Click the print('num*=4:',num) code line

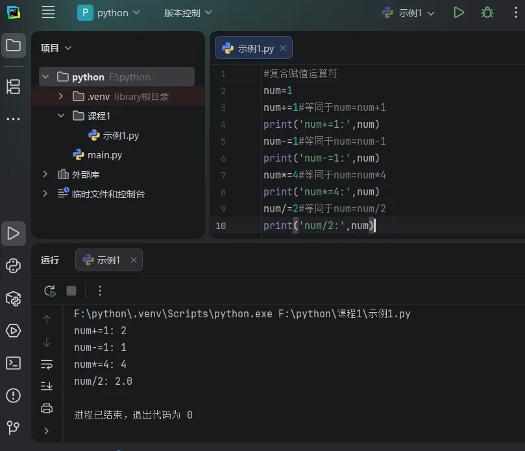[x=321, y=192]
